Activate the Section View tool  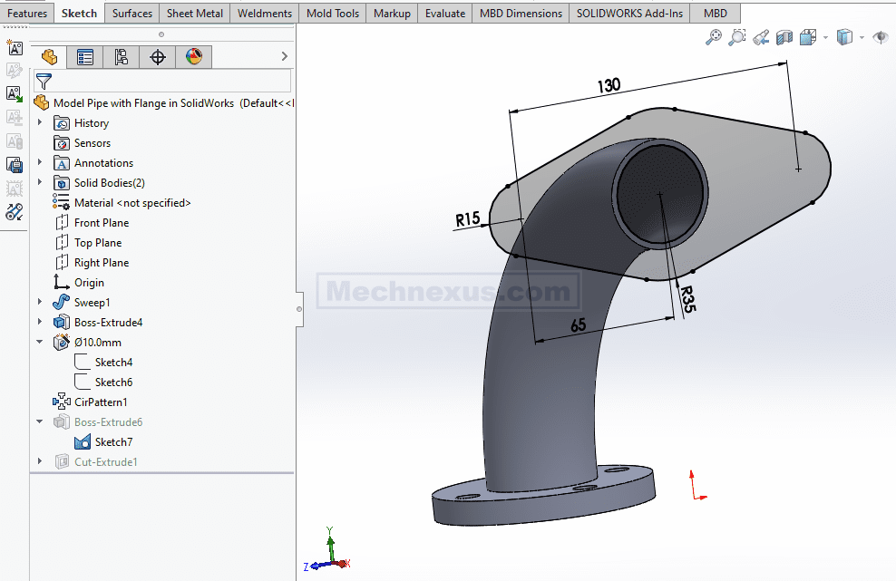[x=784, y=37]
